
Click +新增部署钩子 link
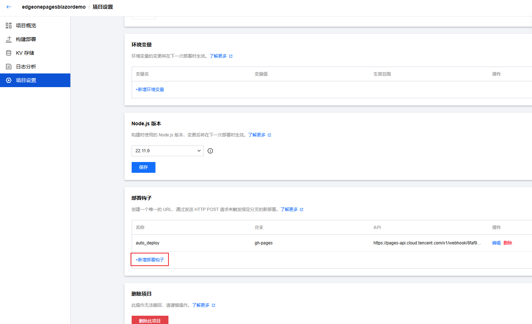pos(150,260)
